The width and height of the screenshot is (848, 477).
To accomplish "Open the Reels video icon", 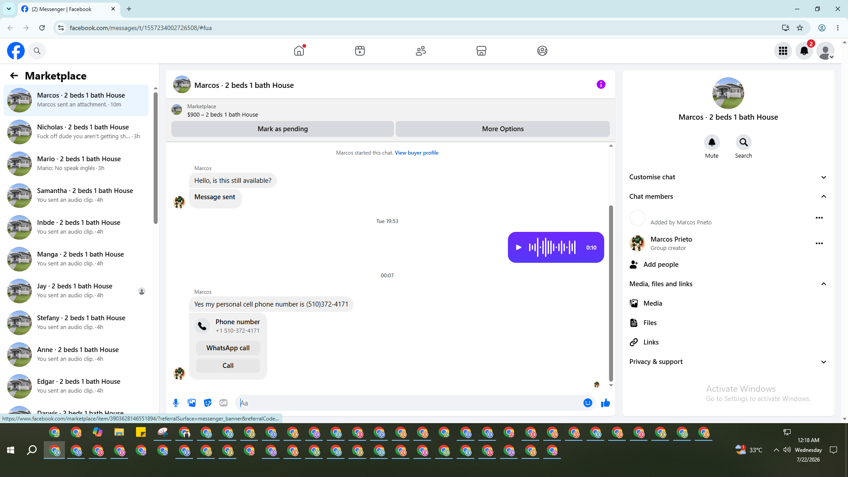I will pos(360,51).
